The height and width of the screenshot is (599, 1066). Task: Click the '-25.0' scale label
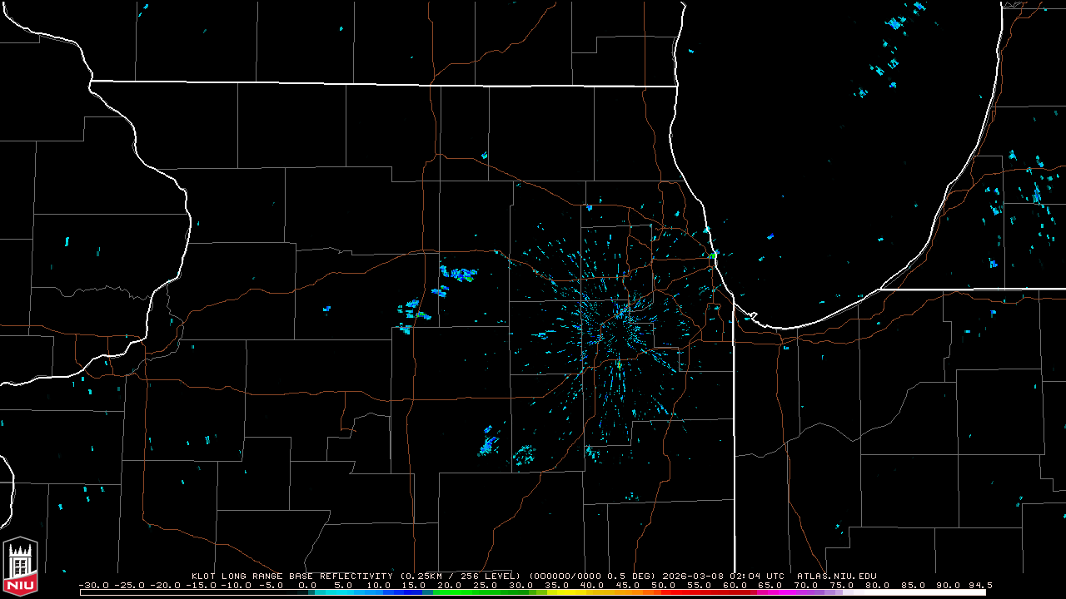[x=130, y=586]
